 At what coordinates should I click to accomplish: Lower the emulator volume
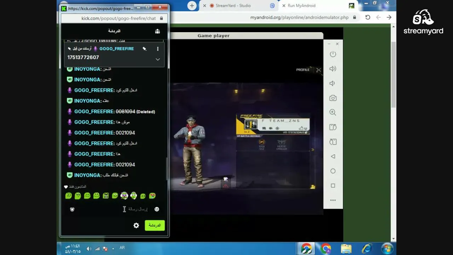point(332,83)
